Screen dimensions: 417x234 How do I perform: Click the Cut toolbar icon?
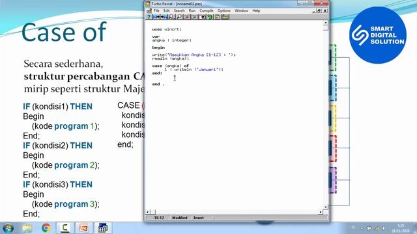click(187, 17)
